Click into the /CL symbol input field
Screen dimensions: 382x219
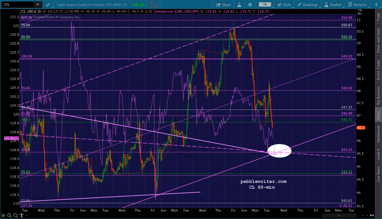click(x=18, y=4)
